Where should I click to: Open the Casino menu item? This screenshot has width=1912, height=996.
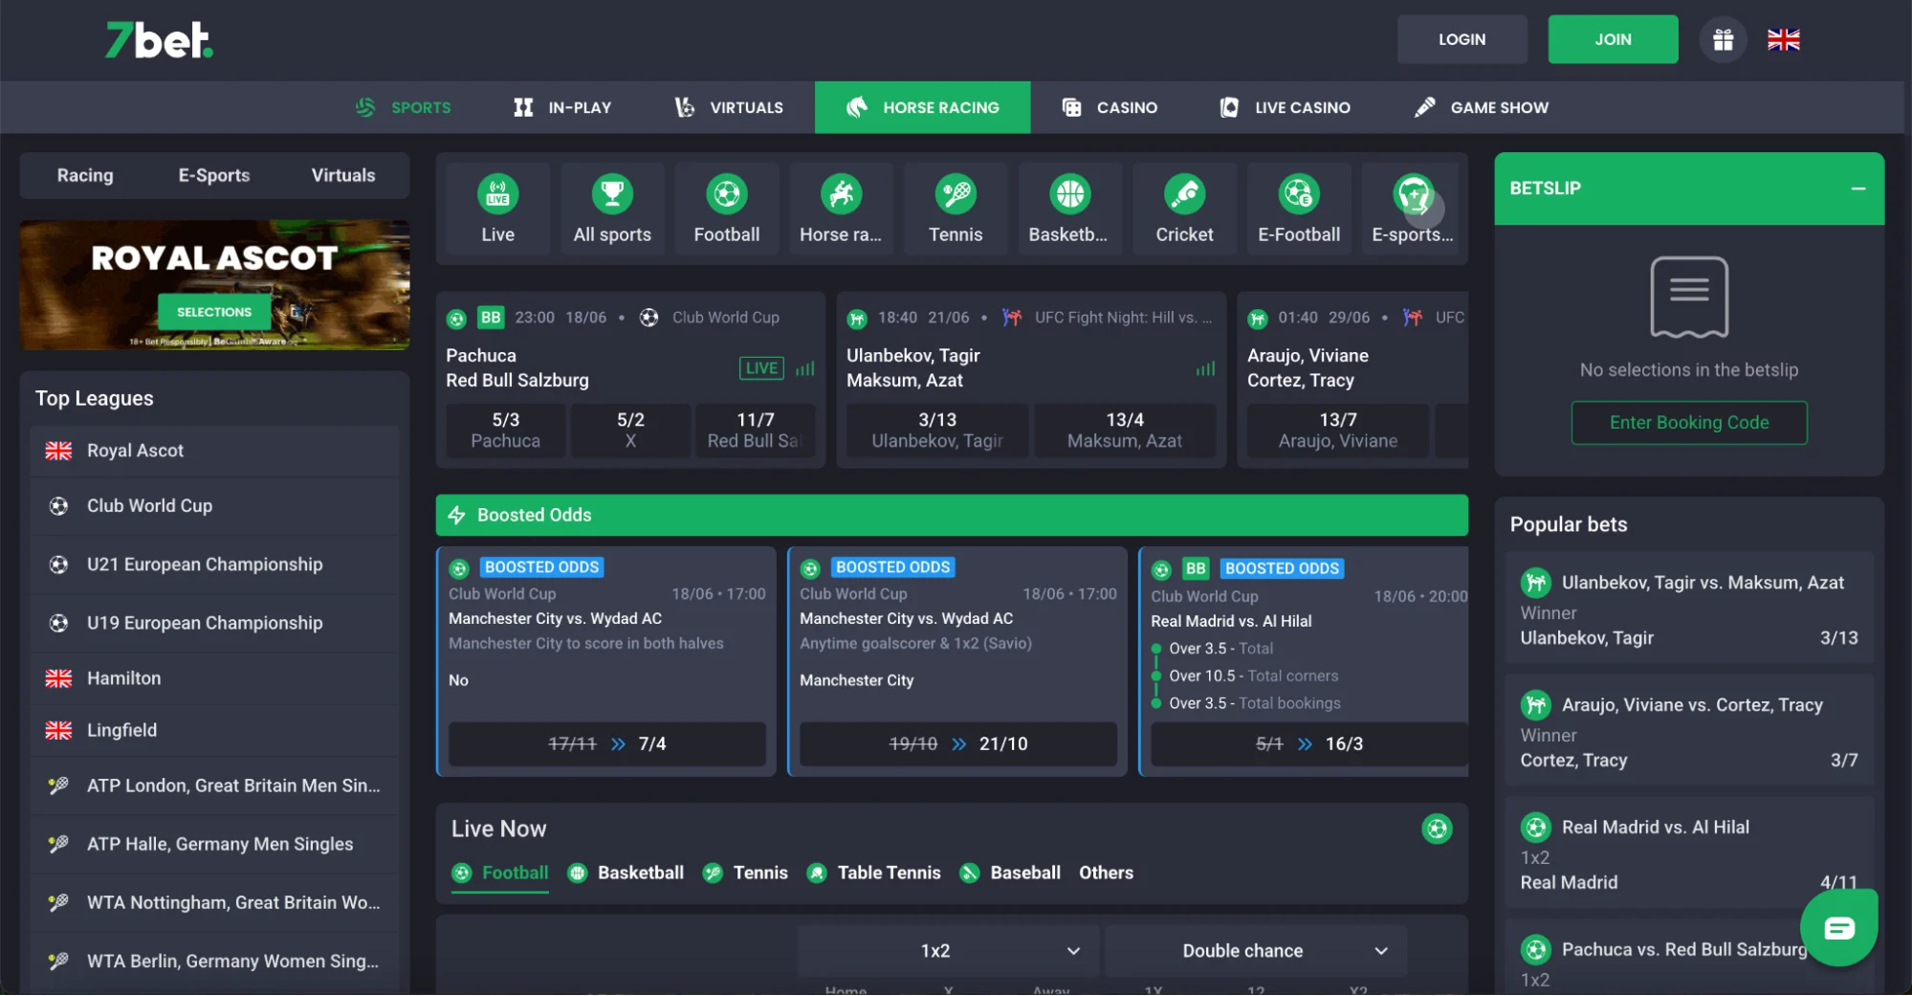pyautogui.click(x=1110, y=107)
